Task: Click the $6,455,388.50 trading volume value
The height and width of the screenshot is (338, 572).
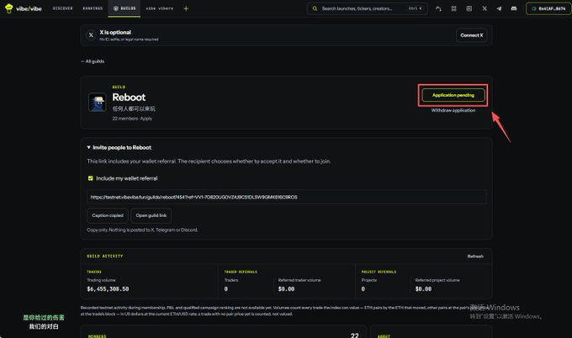Action: click(x=108, y=288)
